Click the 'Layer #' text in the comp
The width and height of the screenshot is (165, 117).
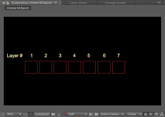point(15,56)
